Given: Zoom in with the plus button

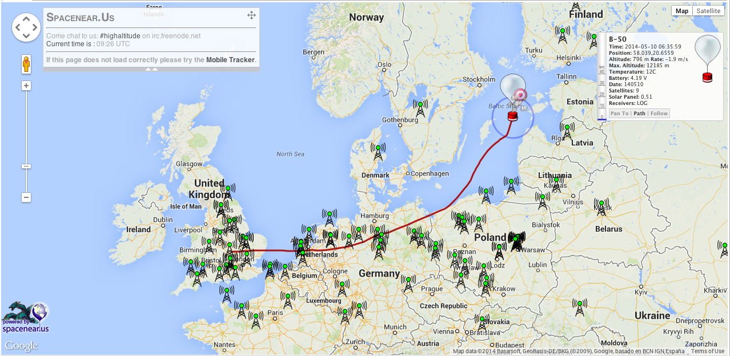Looking at the screenshot, I should [x=26, y=86].
